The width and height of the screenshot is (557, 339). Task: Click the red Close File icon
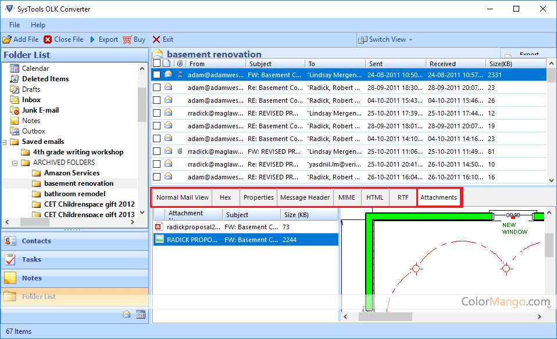[x=48, y=39]
